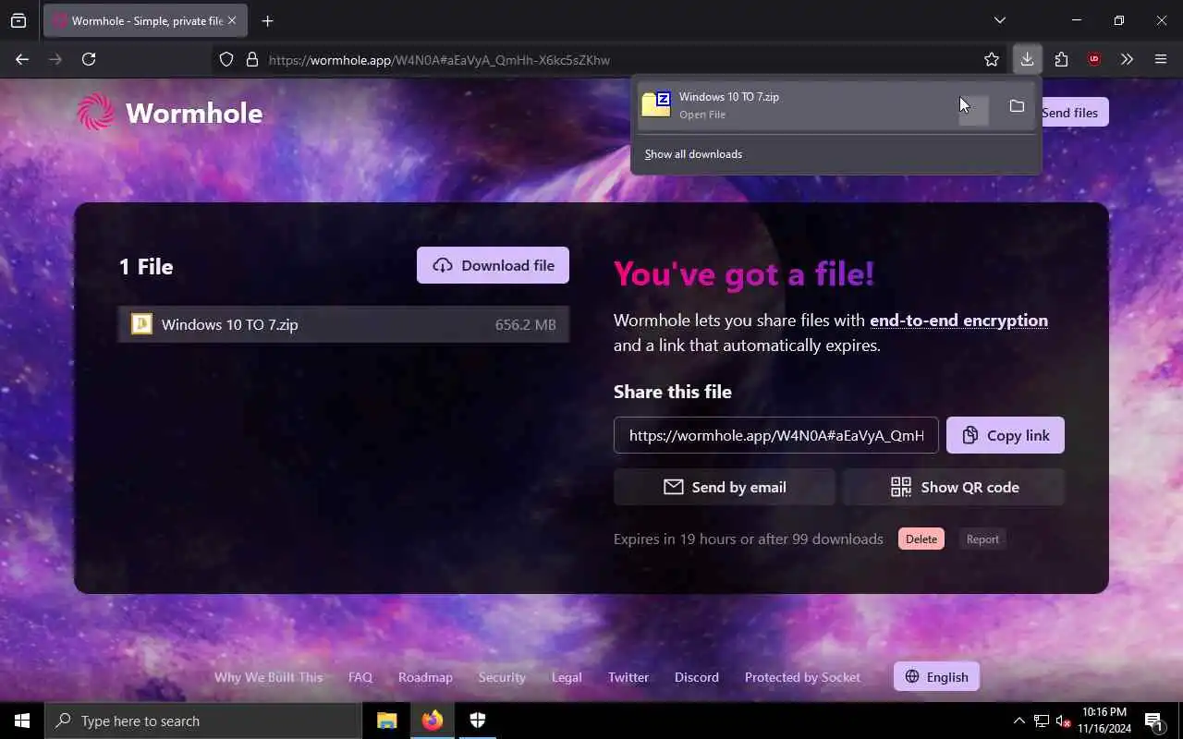The height and width of the screenshot is (739, 1183).
Task: Open end-to-end encryption link
Action: point(958,321)
